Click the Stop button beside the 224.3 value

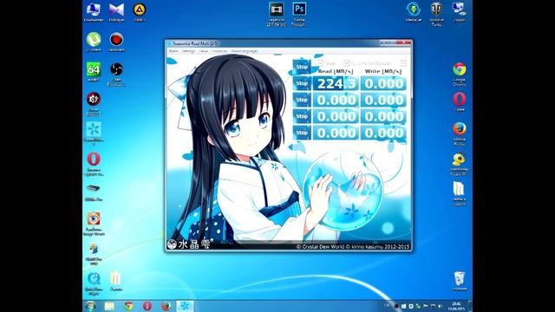coord(302,83)
